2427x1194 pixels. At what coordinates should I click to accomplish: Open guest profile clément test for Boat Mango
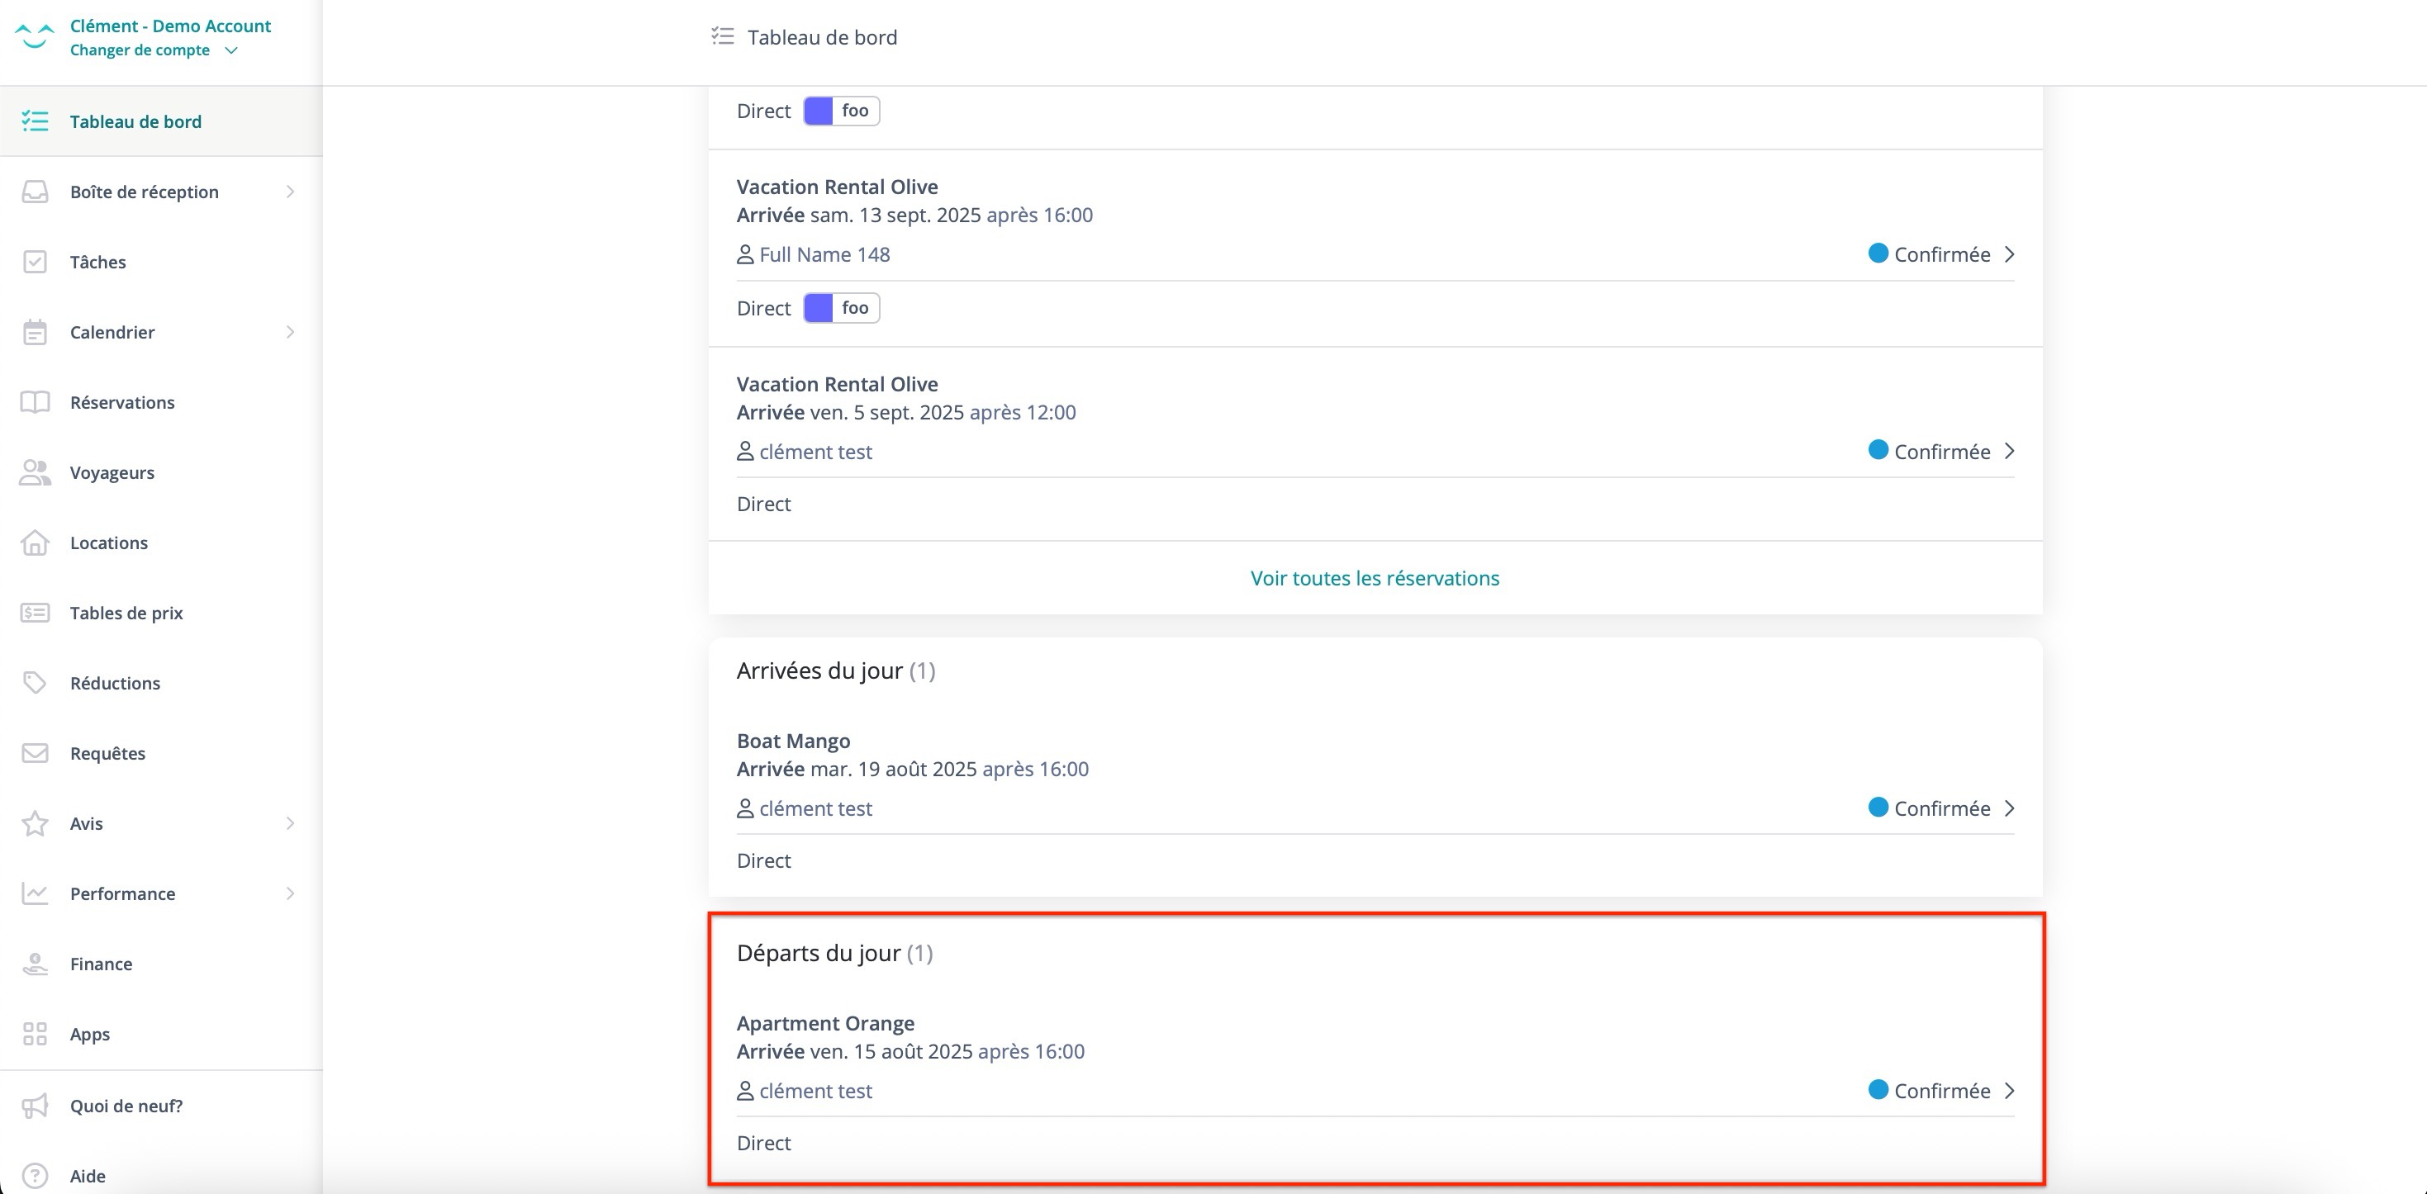(815, 808)
